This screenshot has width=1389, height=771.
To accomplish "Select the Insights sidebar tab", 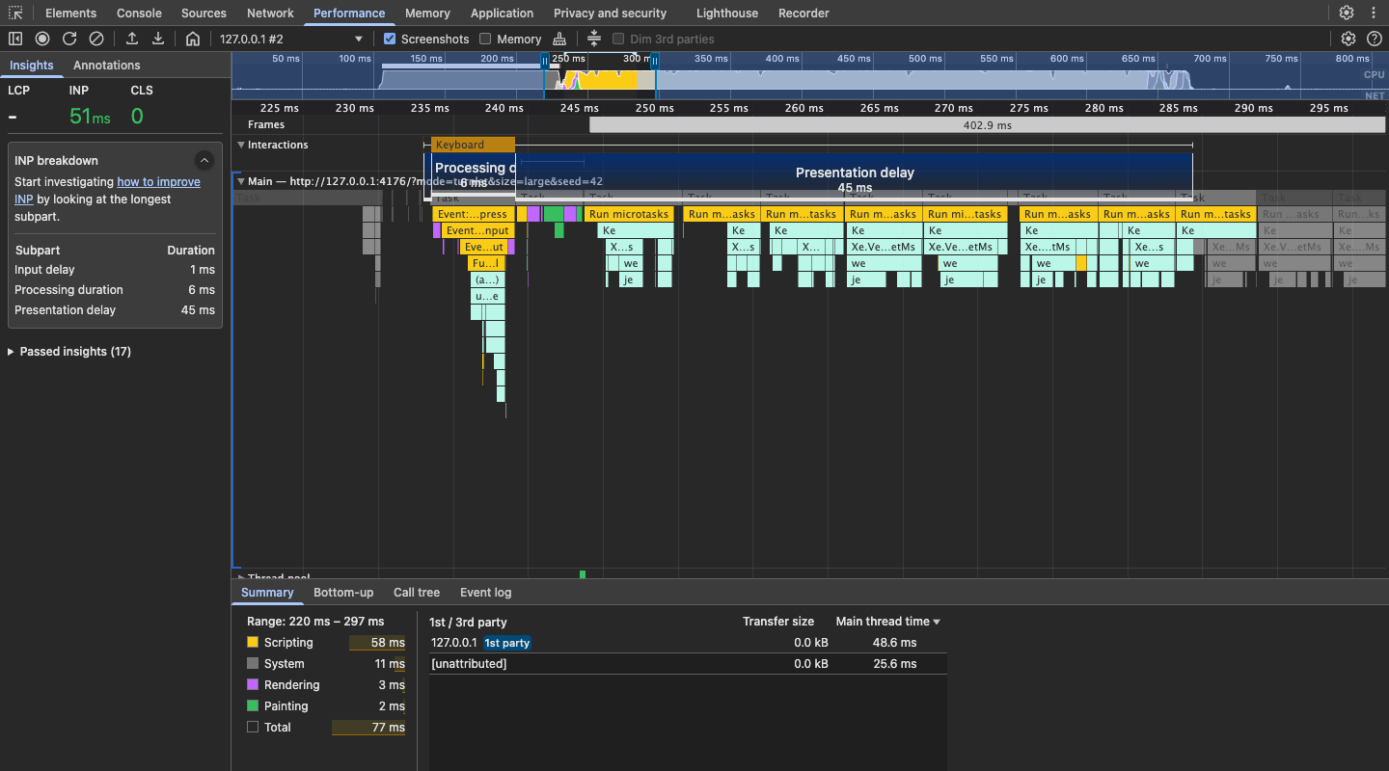I will coord(32,66).
